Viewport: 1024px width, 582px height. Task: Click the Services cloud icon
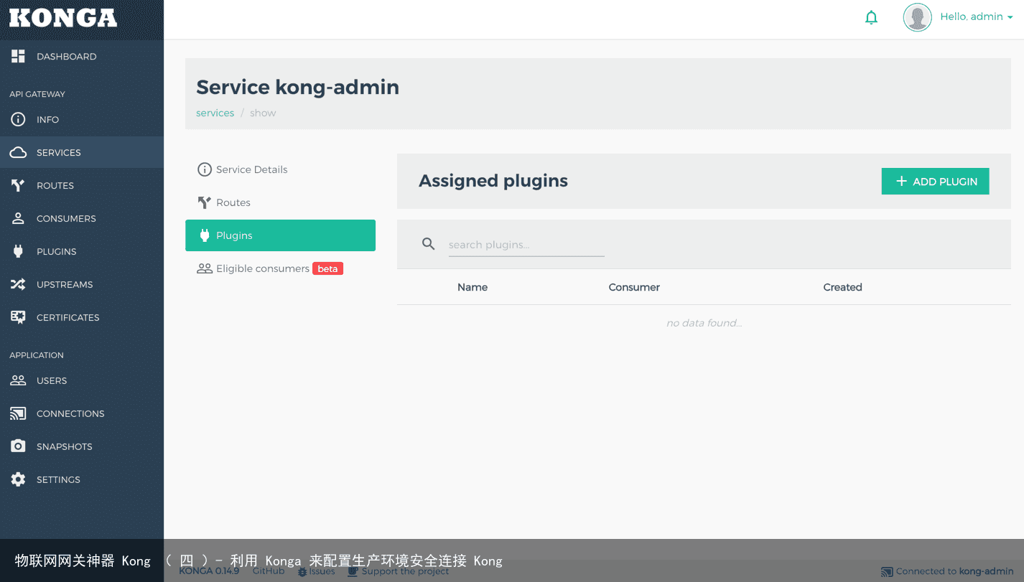[x=18, y=152]
